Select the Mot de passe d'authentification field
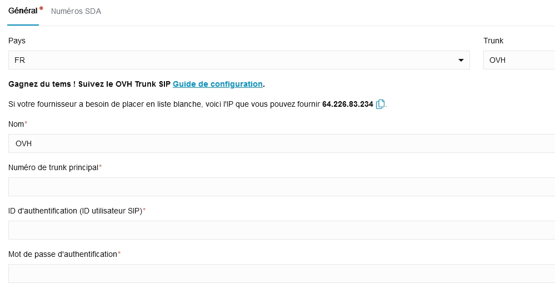 click(278, 274)
